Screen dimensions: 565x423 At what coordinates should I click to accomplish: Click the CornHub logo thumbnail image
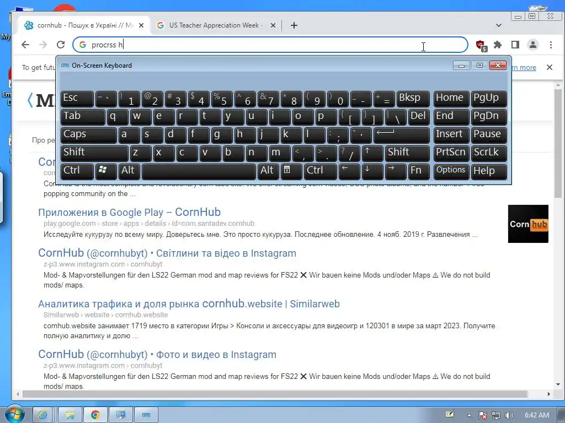[x=528, y=224]
